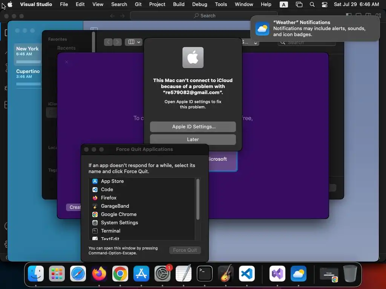Click the date and time in menu bar

click(x=356, y=4)
